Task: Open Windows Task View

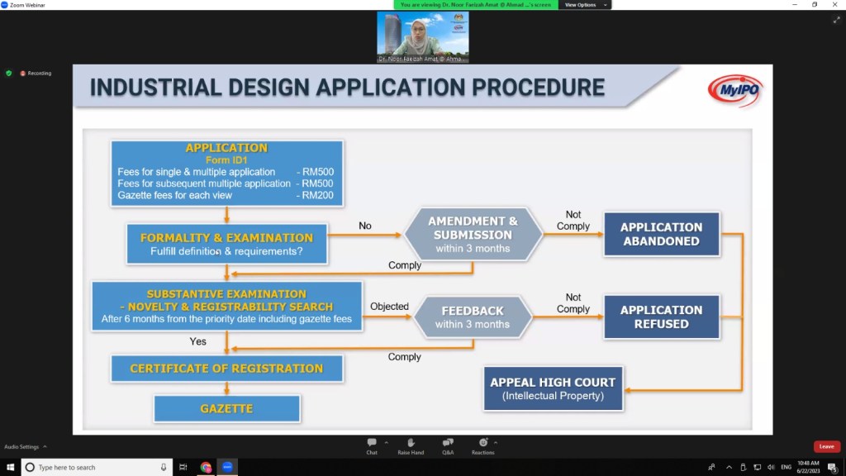Action: (183, 467)
